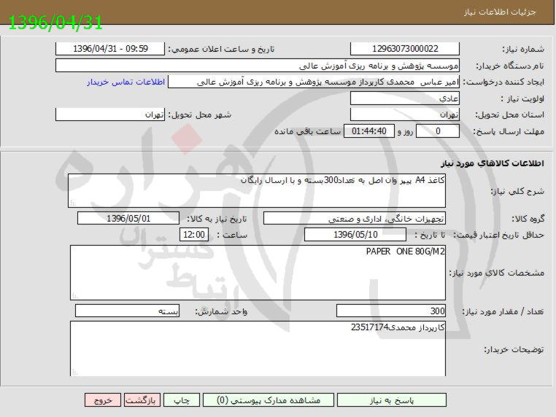Select the need number field 12963073000022

pyautogui.click(x=404, y=49)
